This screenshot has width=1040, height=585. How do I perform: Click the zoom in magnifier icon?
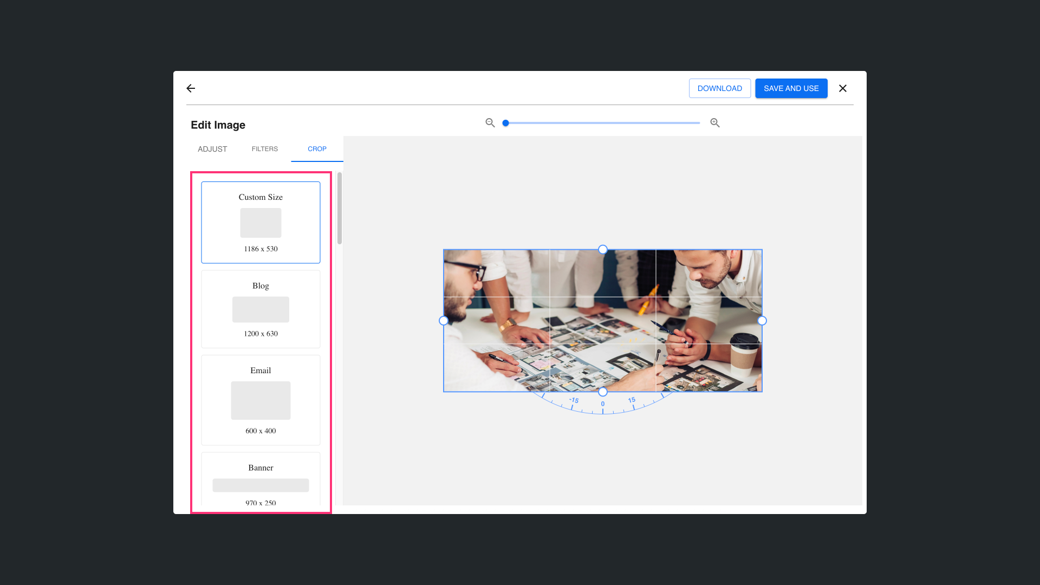715,123
